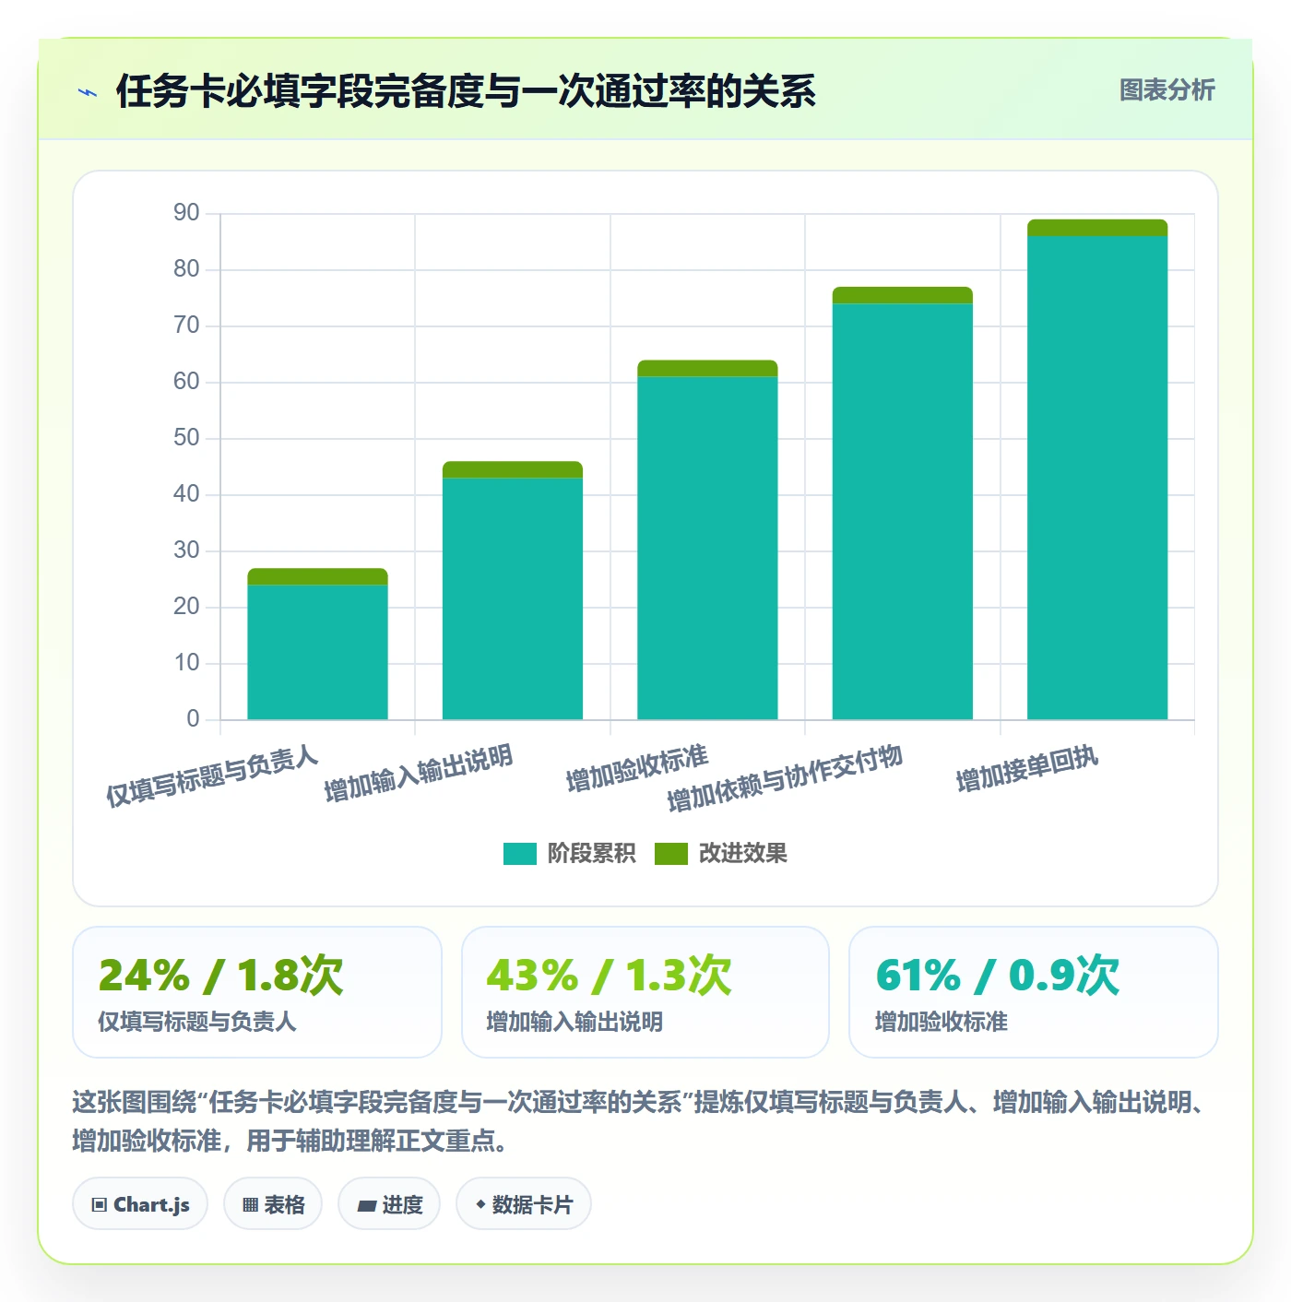Toggle the 改进效果 legend swatch
The width and height of the screenshot is (1291, 1302).
click(x=670, y=854)
